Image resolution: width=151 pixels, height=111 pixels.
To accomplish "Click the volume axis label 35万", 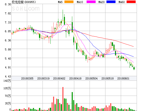I will point(8,103).
